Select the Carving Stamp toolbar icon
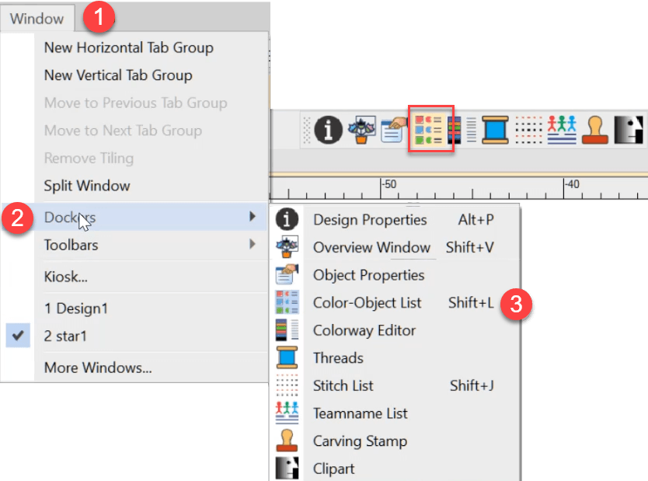This screenshot has width=648, height=481. 594,130
